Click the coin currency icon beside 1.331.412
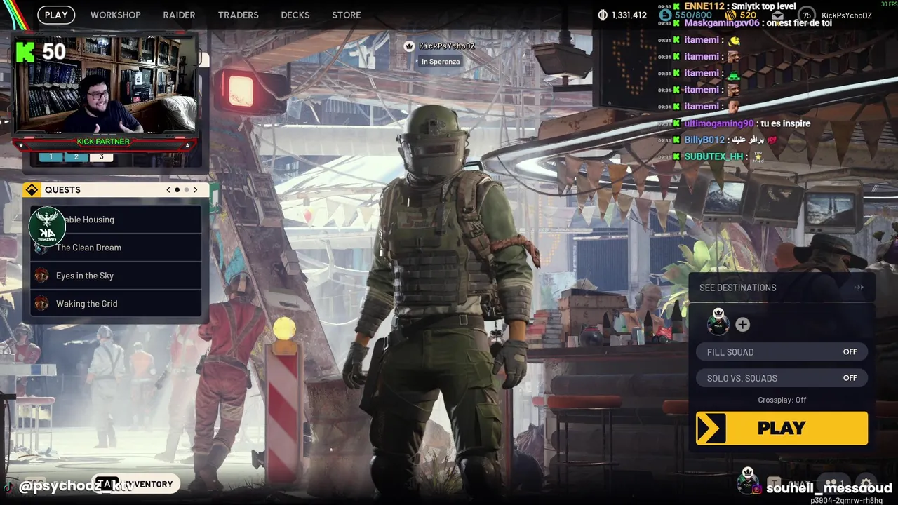The width and height of the screenshot is (898, 505). point(603,15)
